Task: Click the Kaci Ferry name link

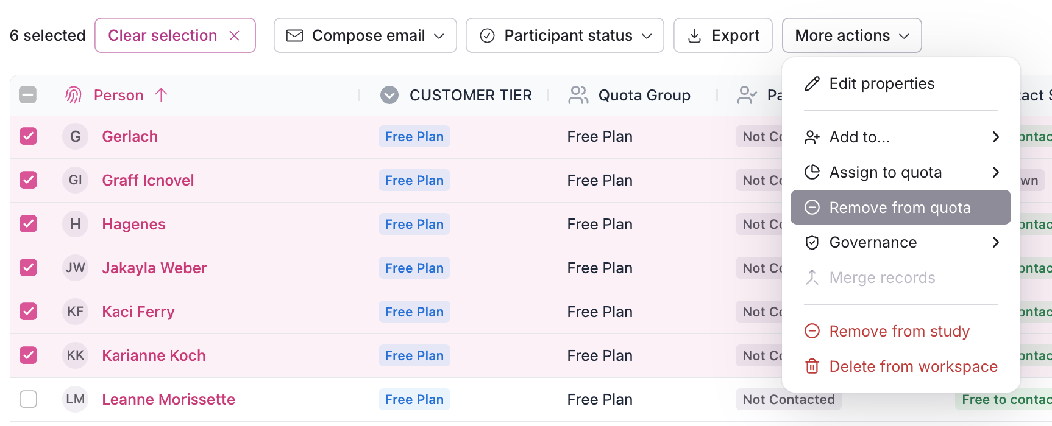Action: point(138,312)
